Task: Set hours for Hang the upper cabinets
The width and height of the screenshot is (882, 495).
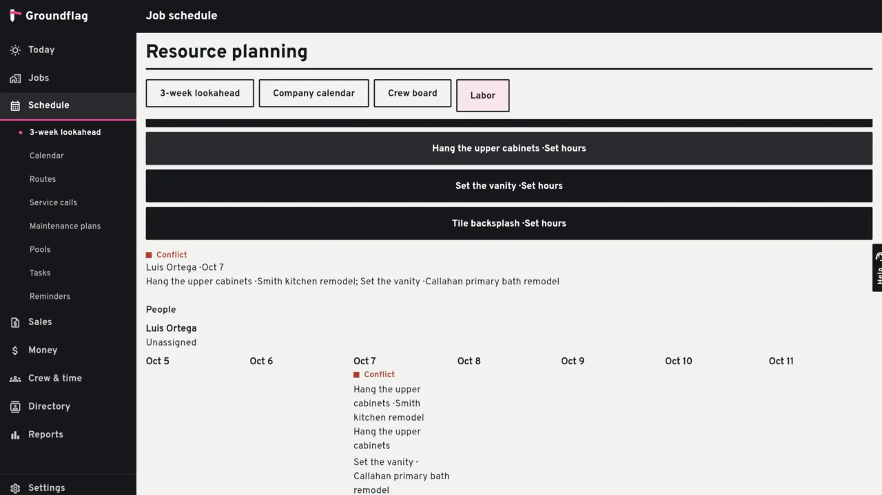Action: [x=509, y=148]
